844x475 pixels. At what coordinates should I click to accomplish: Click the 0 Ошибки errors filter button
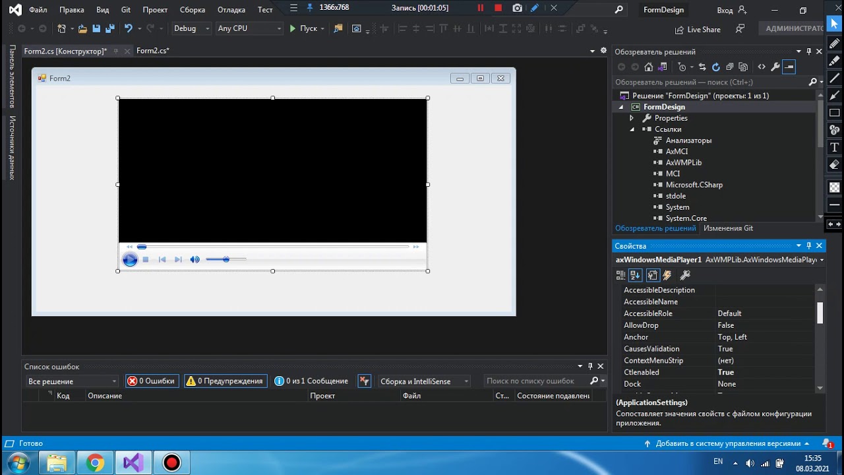tap(152, 381)
